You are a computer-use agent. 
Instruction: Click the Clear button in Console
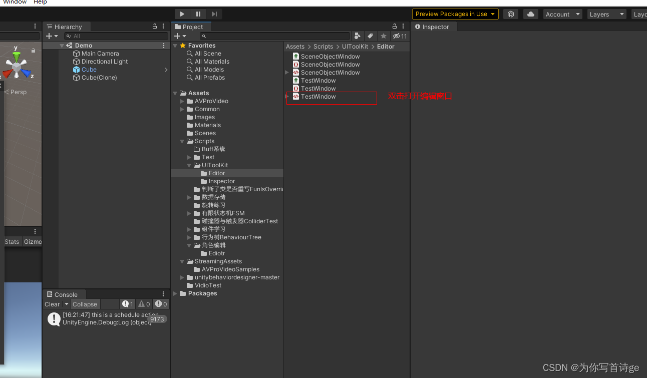[x=52, y=304]
